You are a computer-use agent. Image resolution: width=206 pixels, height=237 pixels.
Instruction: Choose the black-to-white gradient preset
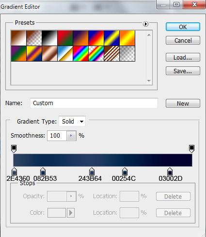(x=49, y=38)
